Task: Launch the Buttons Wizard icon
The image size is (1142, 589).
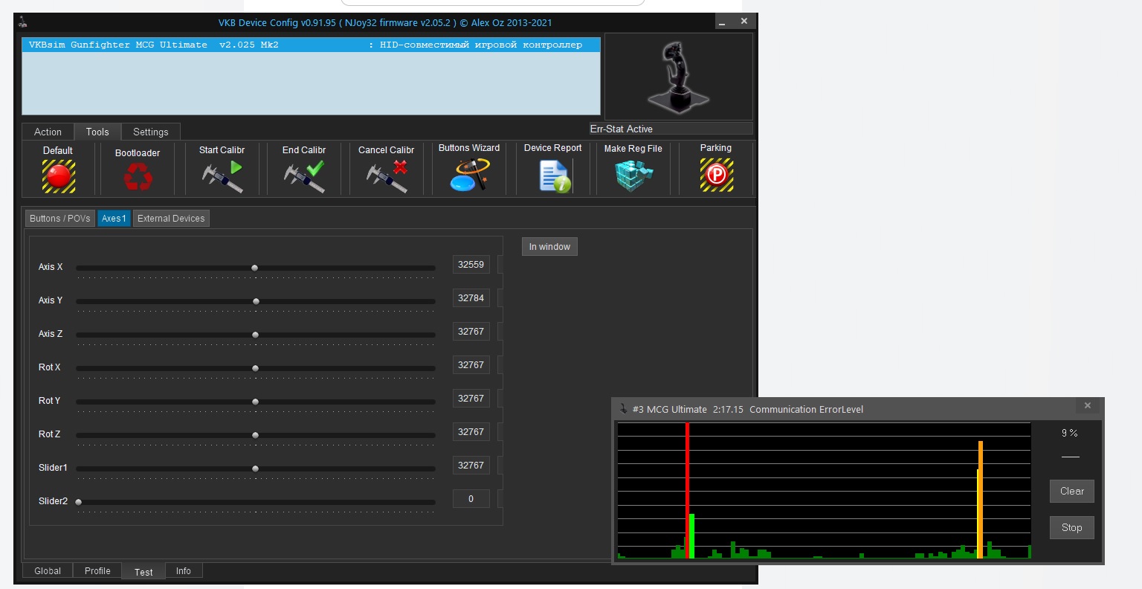Action: 469,176
